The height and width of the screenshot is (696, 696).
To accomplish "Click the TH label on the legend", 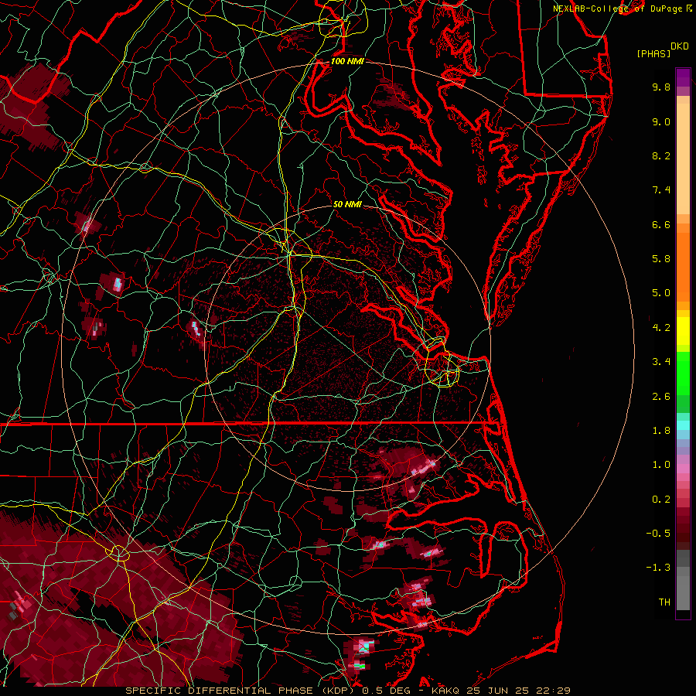I will 664,602.
